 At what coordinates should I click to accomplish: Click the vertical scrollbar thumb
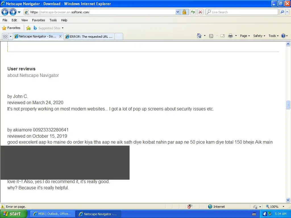[x=288, y=105]
